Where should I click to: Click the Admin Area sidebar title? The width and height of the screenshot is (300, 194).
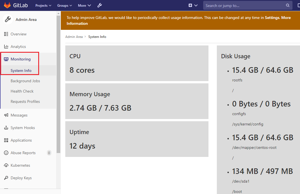click(x=26, y=20)
